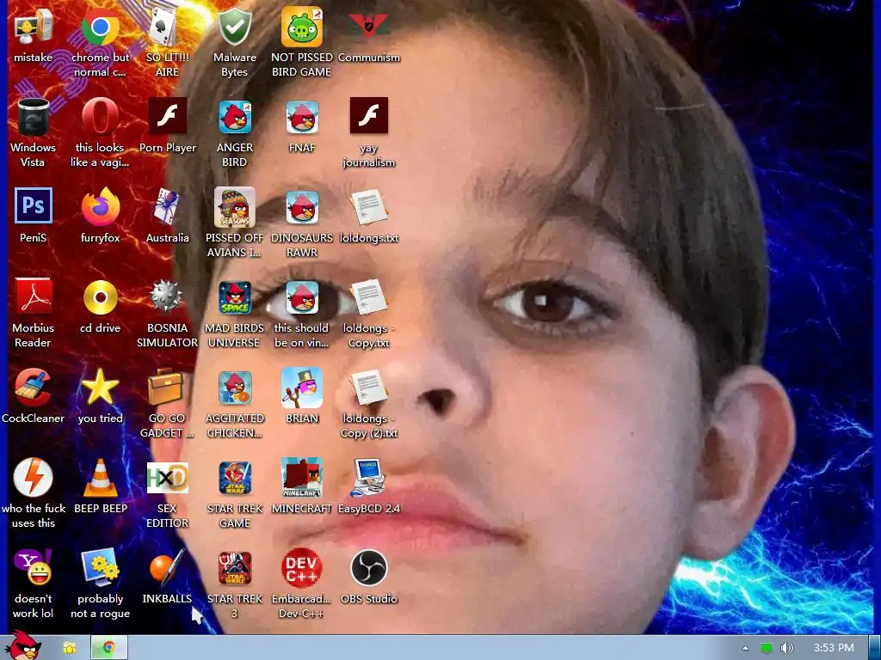Open the Angry Bird Start menu button
Screen dimensions: 881x660
(22, 646)
